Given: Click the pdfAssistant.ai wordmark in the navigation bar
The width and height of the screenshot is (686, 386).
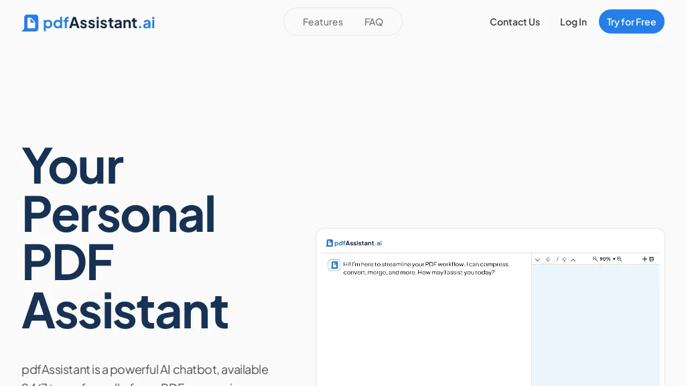Looking at the screenshot, I should point(99,22).
